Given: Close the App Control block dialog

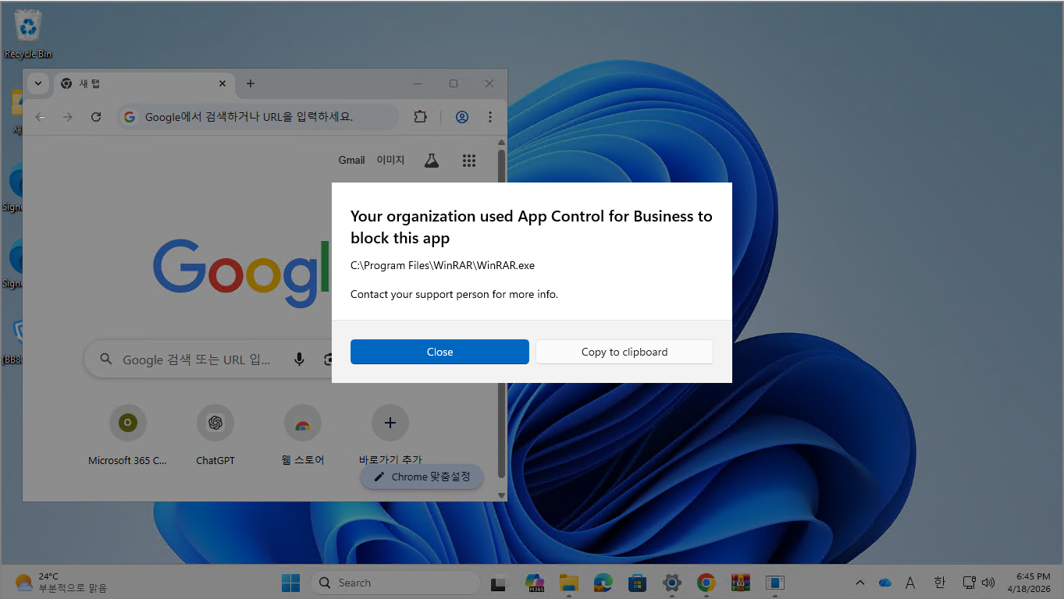Looking at the screenshot, I should (439, 352).
